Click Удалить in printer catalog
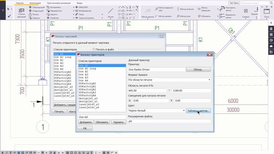Viewport: 274px width, 154px height. coord(119,122)
